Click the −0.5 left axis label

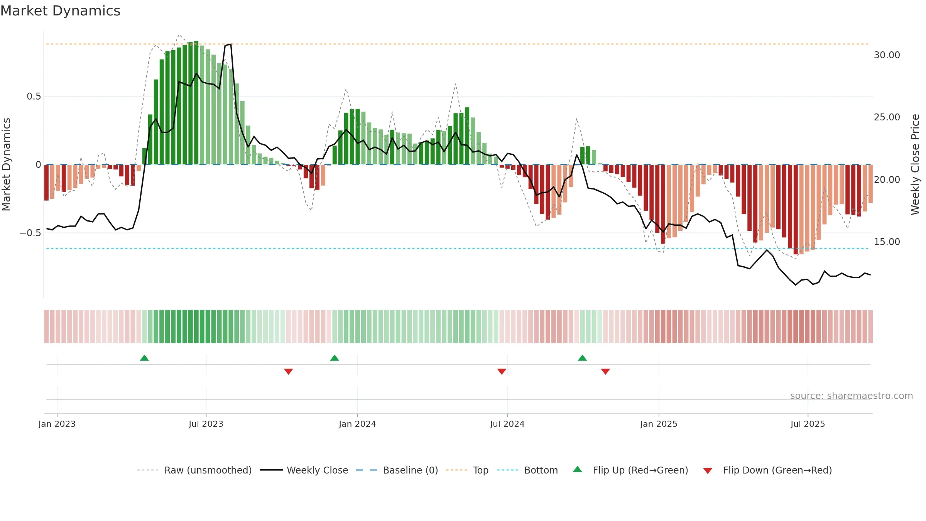pyautogui.click(x=30, y=233)
